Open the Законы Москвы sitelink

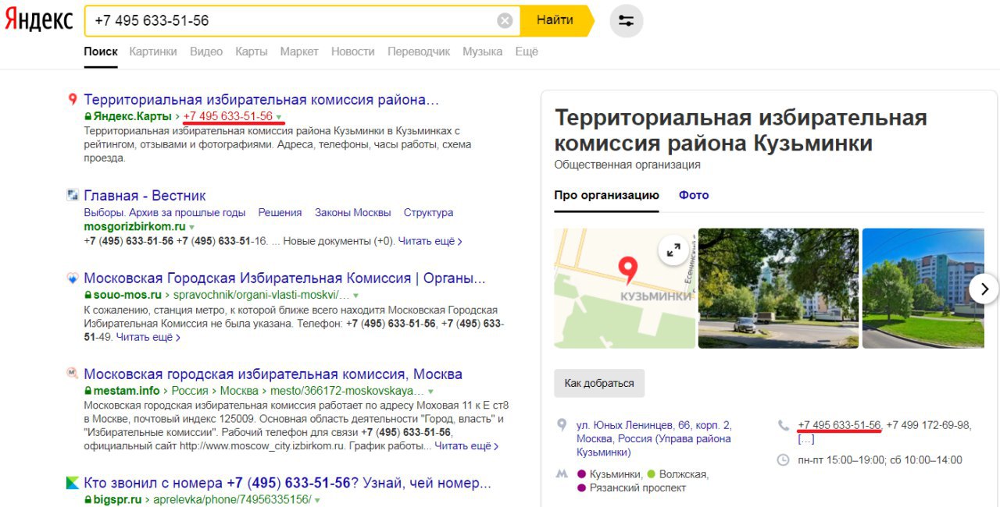352,212
